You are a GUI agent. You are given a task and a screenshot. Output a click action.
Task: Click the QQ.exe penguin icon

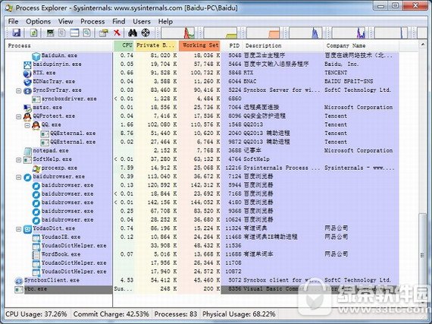(36, 125)
